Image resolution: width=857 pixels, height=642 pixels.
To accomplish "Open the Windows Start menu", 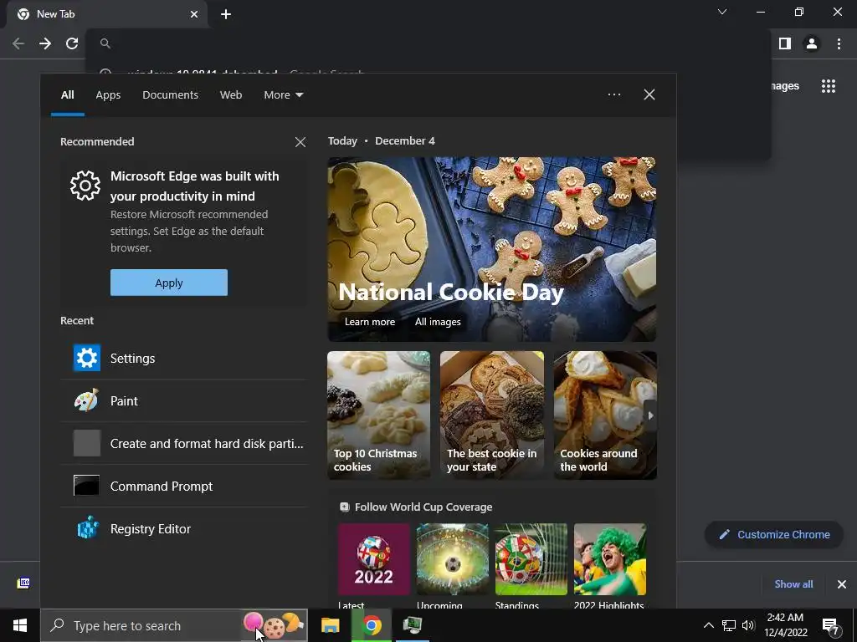I will [20, 625].
